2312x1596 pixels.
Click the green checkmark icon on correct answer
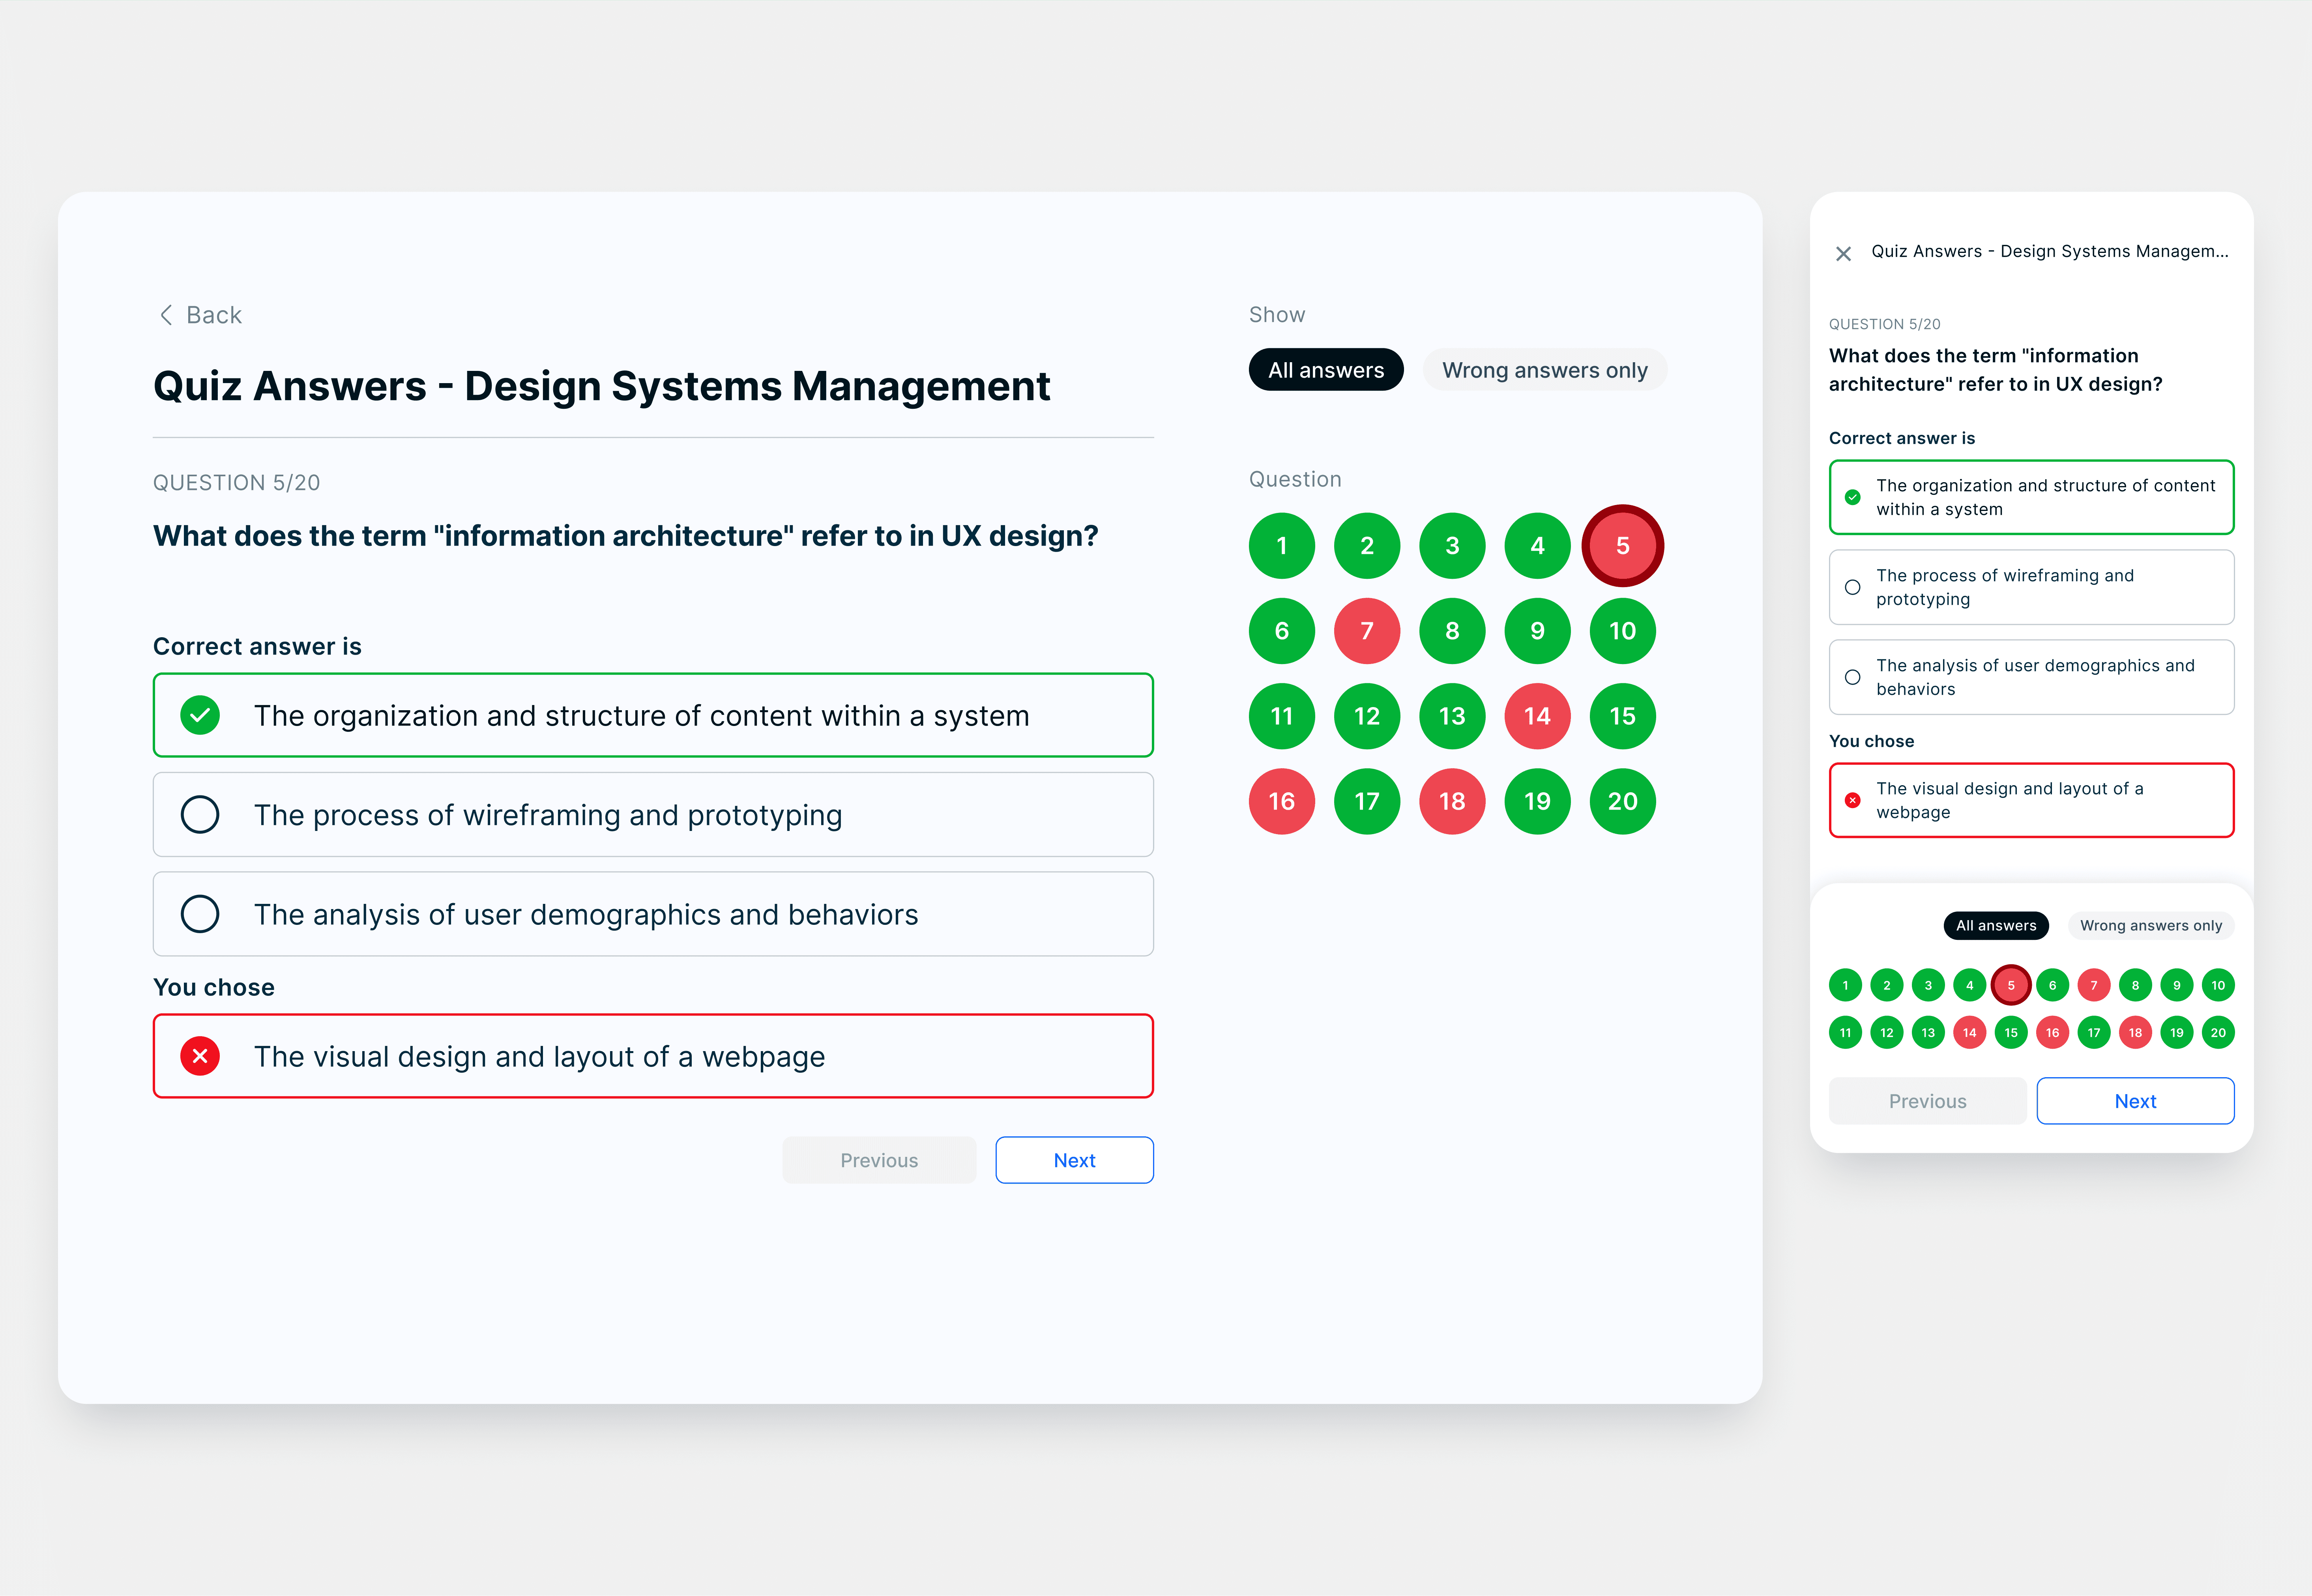200,715
